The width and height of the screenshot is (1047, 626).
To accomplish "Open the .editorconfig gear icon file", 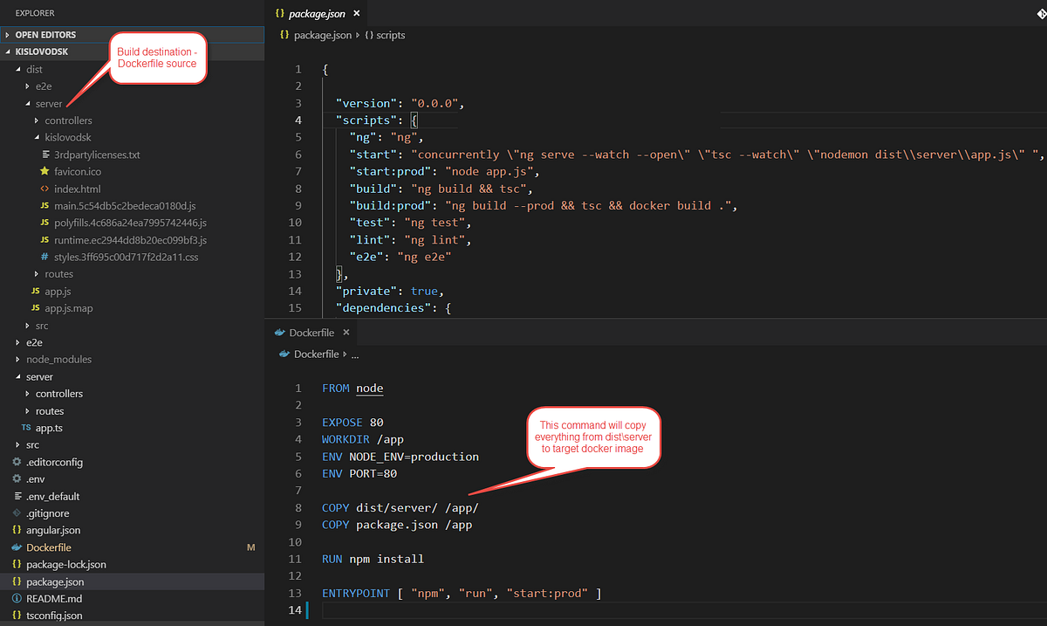I will point(17,461).
